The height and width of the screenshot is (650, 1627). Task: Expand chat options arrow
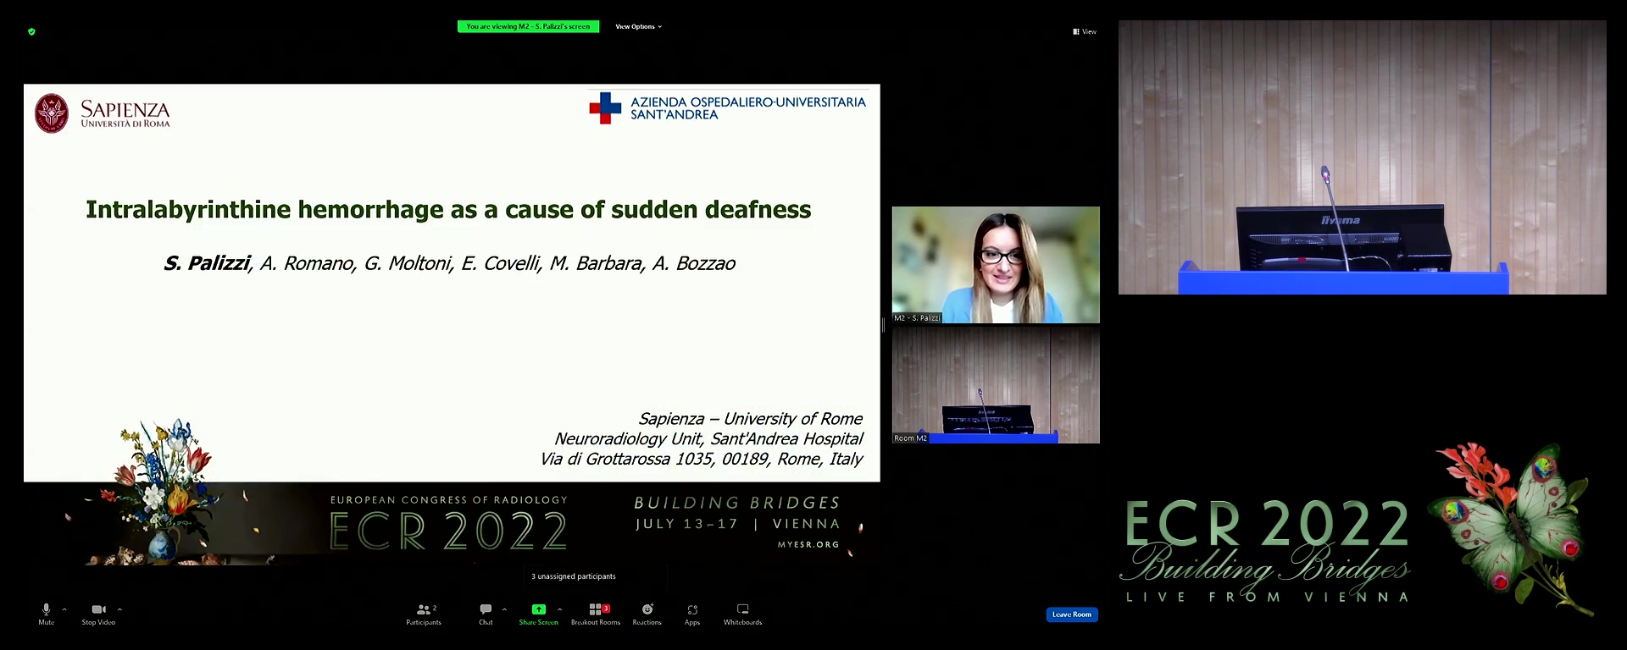tap(504, 609)
